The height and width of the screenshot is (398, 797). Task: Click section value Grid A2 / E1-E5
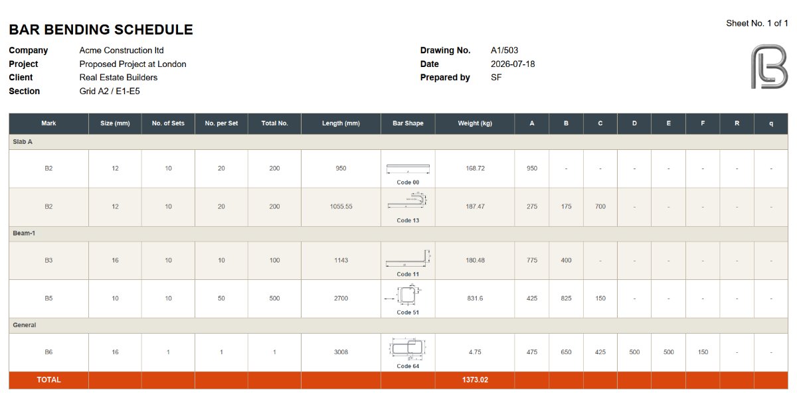(110, 92)
